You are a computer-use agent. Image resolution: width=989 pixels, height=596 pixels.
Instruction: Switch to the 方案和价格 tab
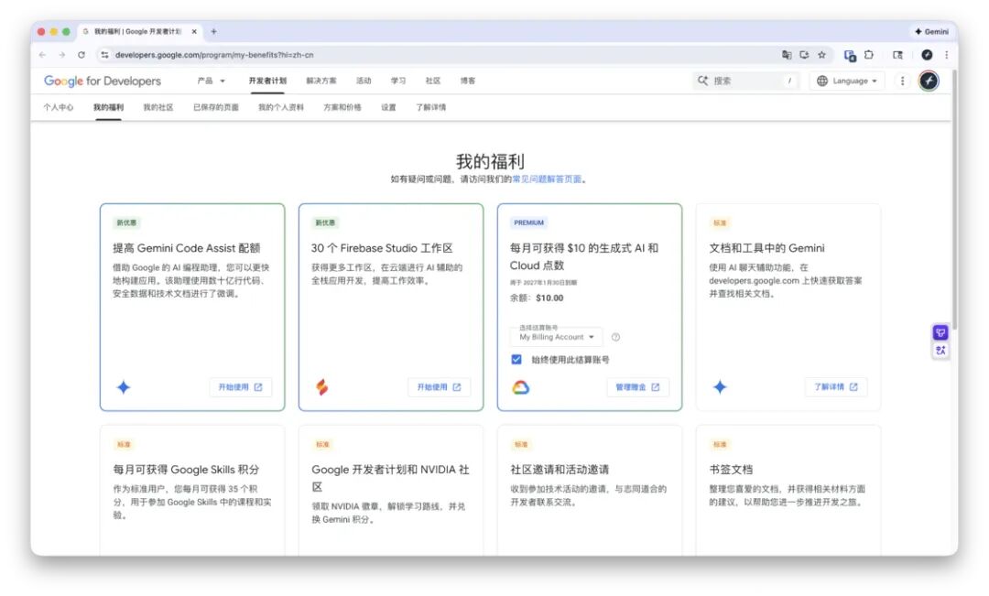(x=342, y=107)
